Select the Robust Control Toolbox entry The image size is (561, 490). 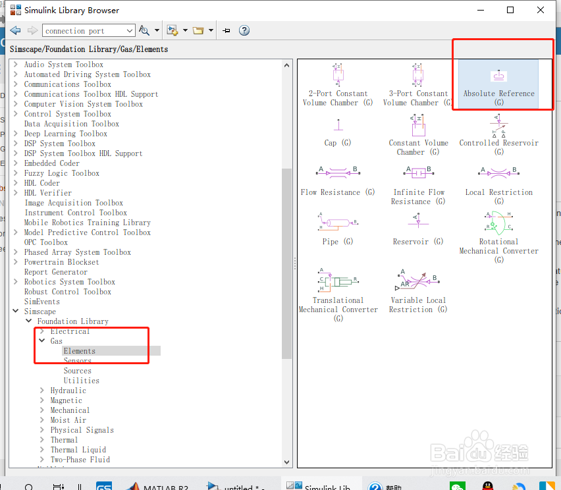click(68, 291)
